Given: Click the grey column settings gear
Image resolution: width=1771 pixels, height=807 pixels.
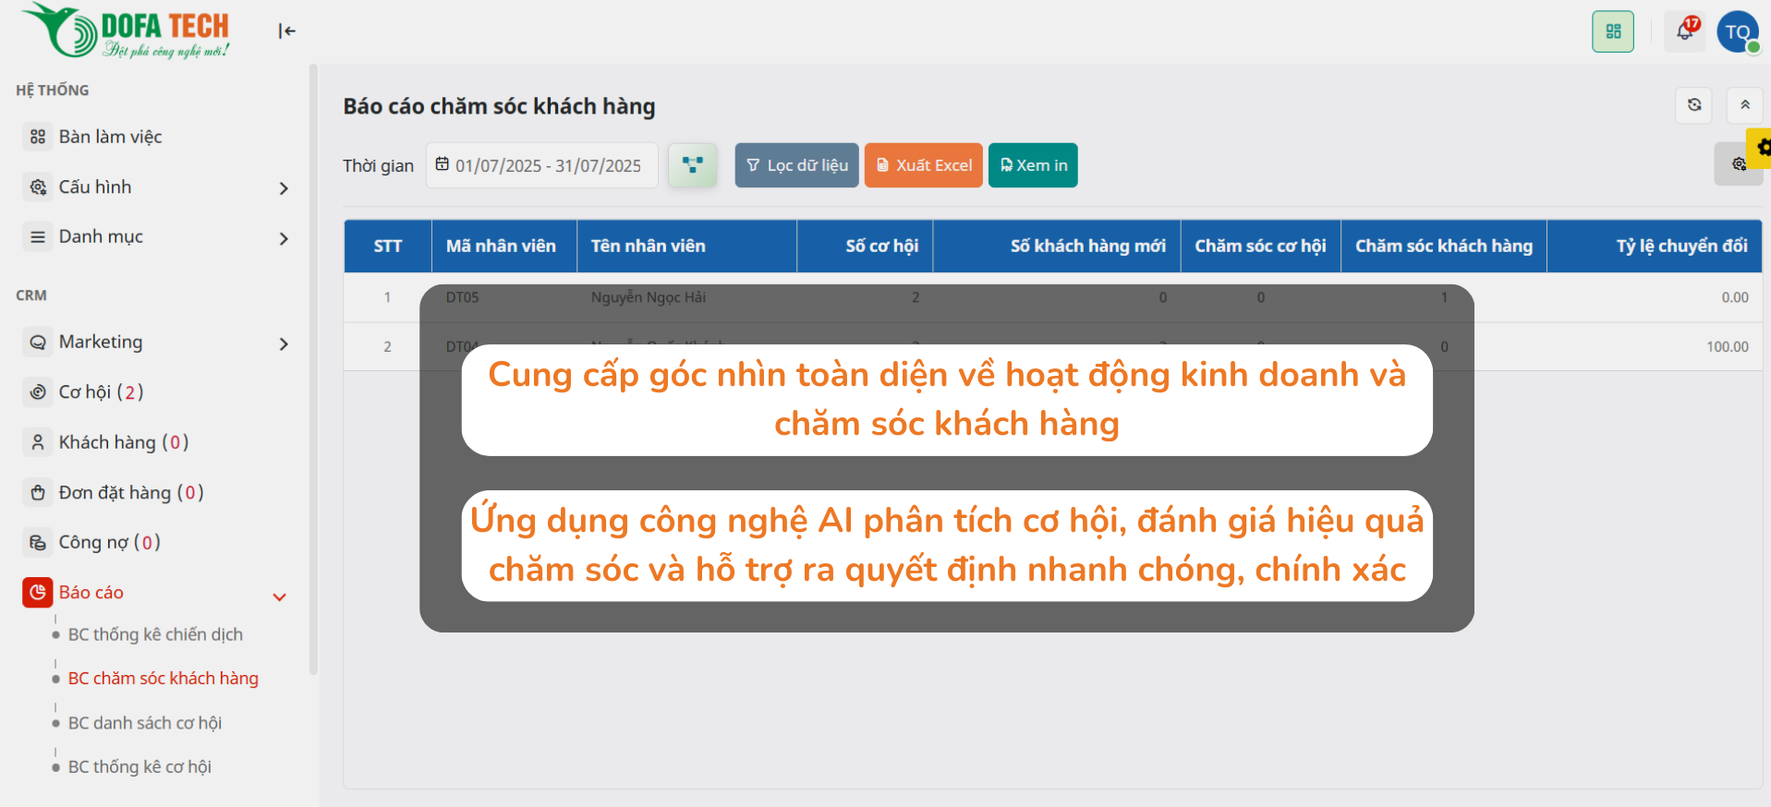Looking at the screenshot, I should pos(1737,164).
